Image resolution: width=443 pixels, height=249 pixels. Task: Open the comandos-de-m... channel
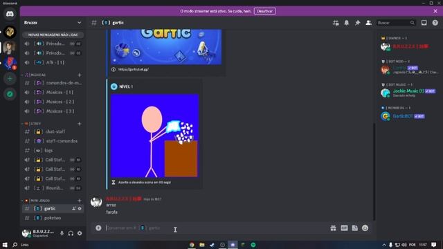pos(53,83)
